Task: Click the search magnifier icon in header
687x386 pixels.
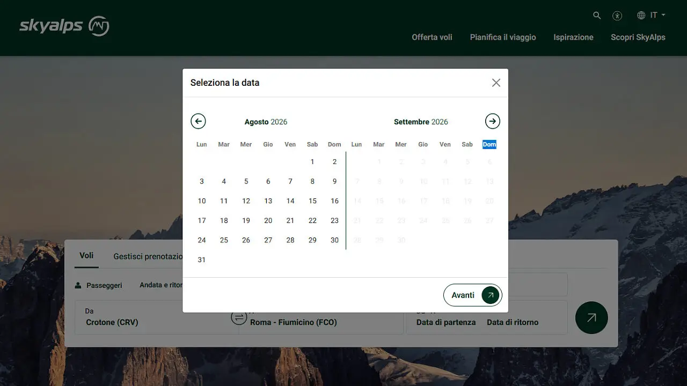Action: pos(597,16)
